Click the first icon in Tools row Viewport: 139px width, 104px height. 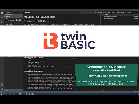click(x=8, y=20)
